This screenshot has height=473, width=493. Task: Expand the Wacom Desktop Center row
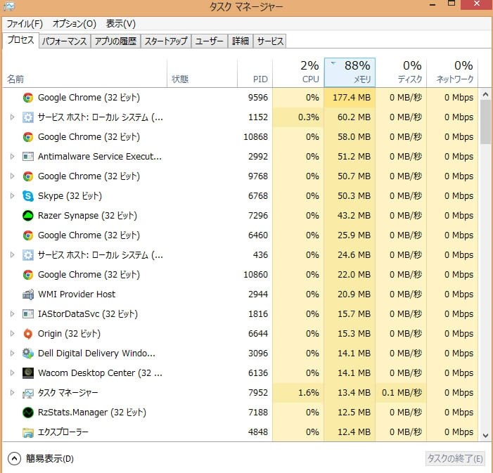point(12,373)
